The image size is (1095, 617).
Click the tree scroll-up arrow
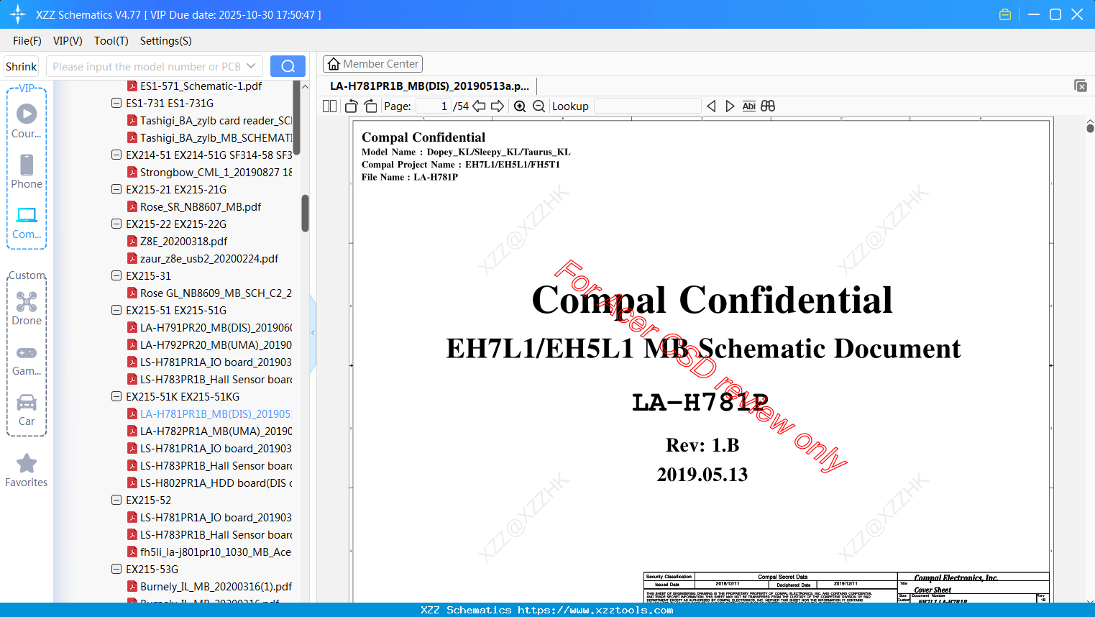click(x=305, y=86)
